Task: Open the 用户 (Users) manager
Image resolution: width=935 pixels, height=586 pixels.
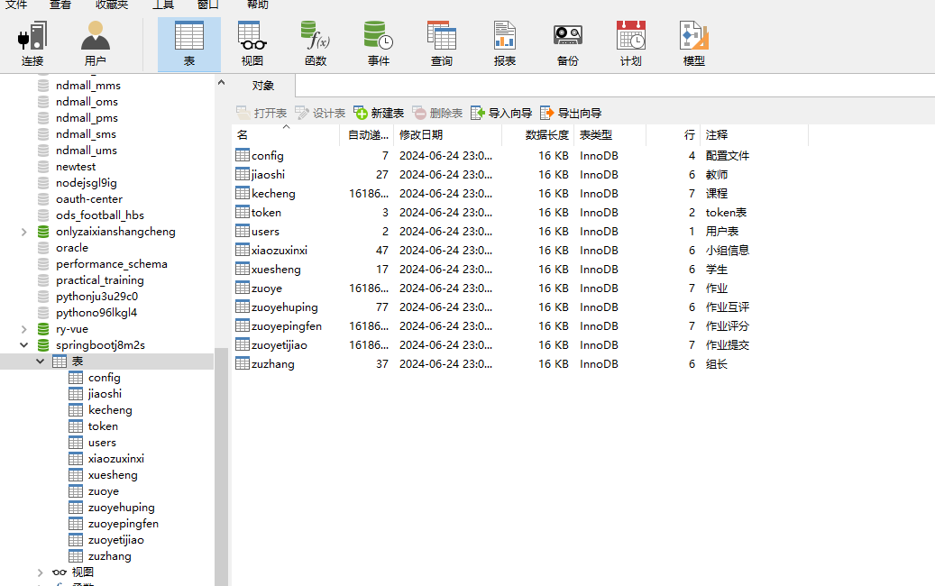Action: [96, 42]
